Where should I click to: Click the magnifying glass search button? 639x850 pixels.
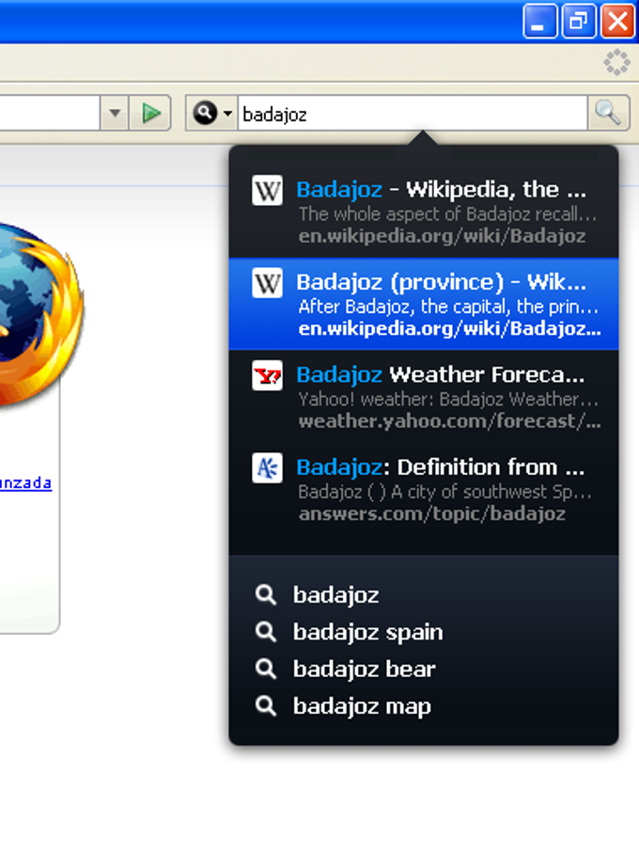tap(608, 113)
